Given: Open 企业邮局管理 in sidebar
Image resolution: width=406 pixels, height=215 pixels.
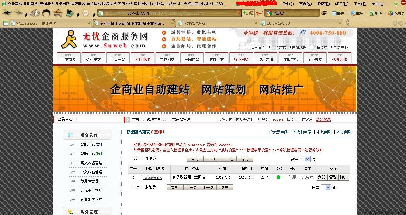Looking at the screenshot, I should 91,199.
